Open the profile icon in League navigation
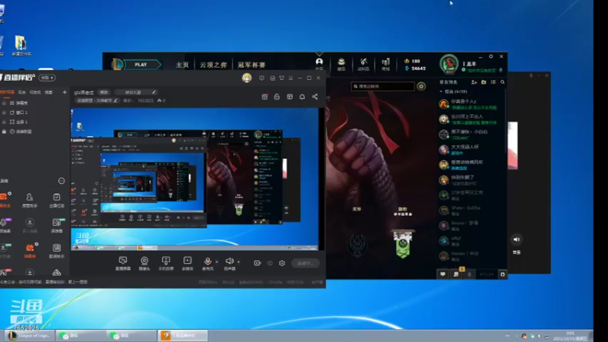Image resolution: width=608 pixels, height=342 pixels. 319,64
